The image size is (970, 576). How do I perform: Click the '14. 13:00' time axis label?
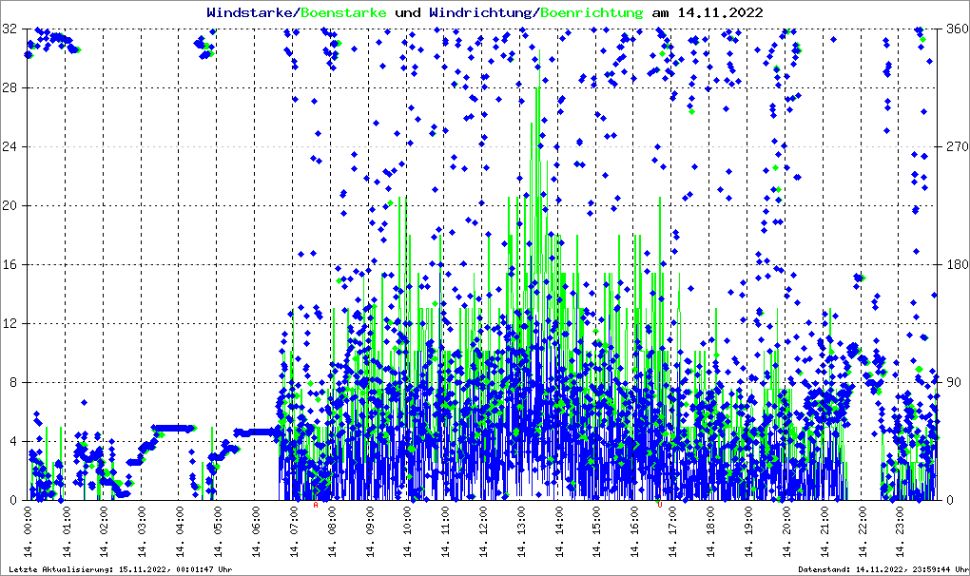pyautogui.click(x=521, y=531)
